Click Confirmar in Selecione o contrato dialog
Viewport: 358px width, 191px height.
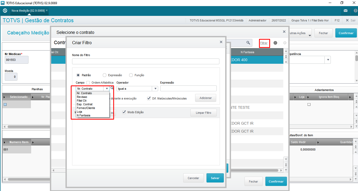click(x=276, y=181)
